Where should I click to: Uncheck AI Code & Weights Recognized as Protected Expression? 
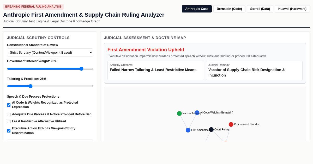[x=9, y=105]
